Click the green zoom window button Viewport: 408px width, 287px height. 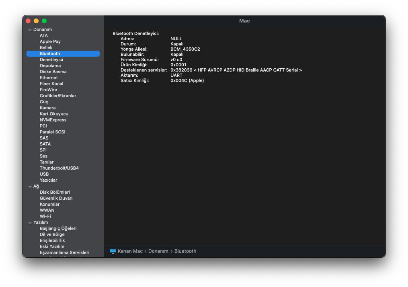pos(44,21)
